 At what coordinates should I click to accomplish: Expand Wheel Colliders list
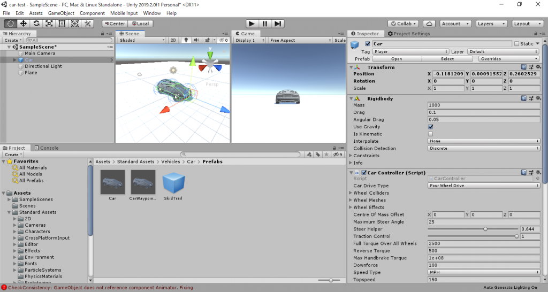pyautogui.click(x=351, y=193)
